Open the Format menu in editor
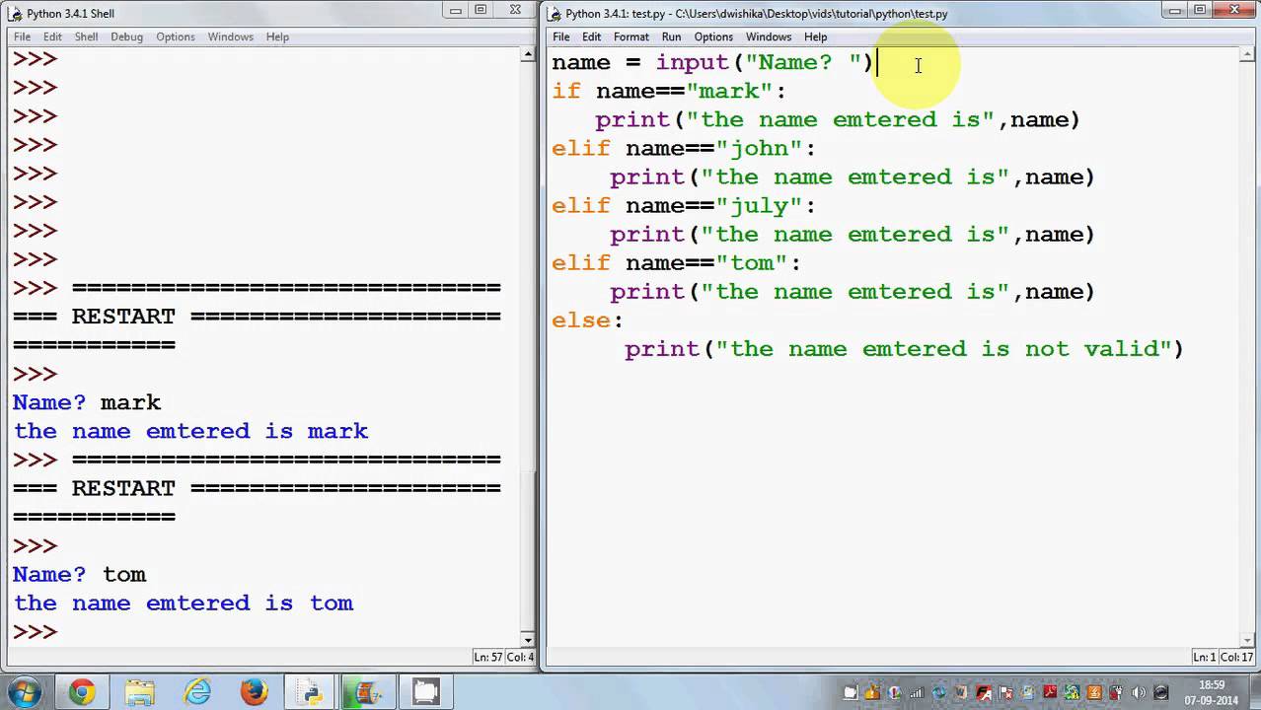The image size is (1261, 710). 631,36
